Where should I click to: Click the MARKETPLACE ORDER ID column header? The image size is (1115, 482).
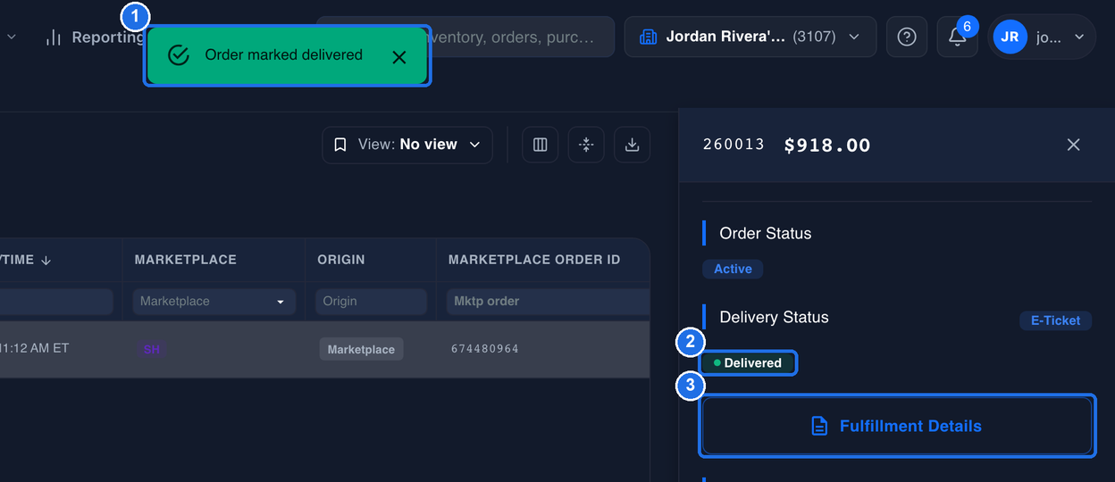pos(534,260)
